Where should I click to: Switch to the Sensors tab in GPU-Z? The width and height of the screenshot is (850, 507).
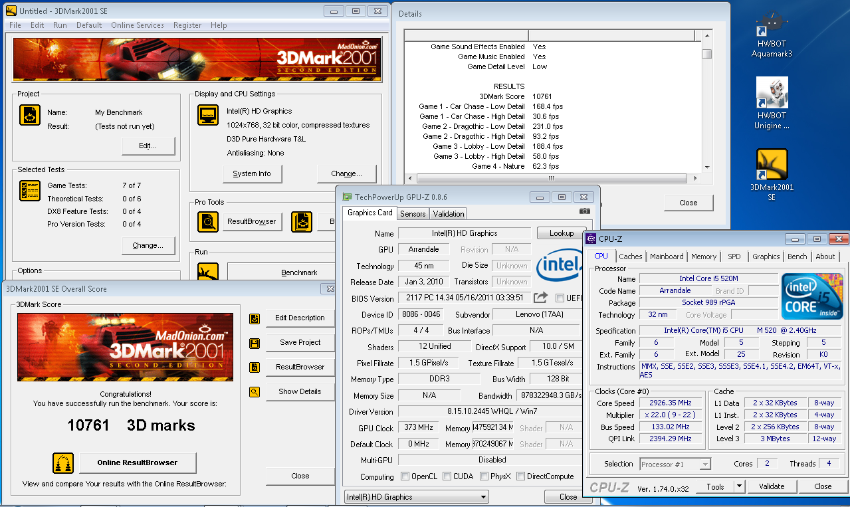coord(413,213)
